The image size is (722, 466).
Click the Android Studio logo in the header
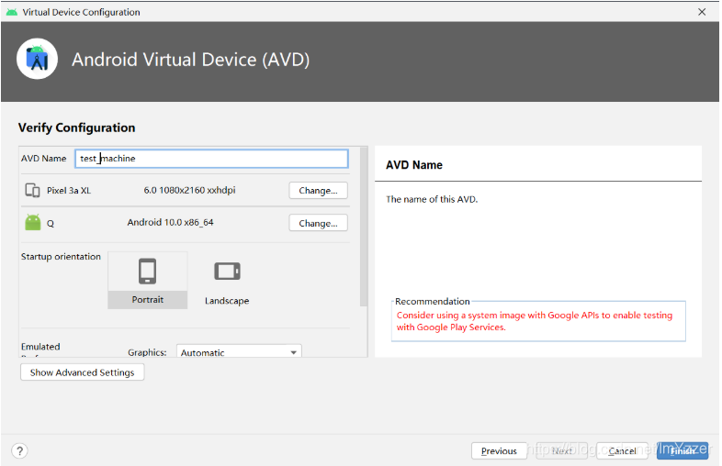tap(37, 59)
